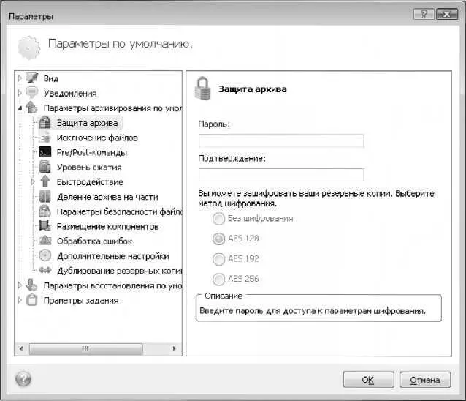466x401 pixels.
Task: Open Быстродействие settings item
Action: pyautogui.click(x=90, y=182)
